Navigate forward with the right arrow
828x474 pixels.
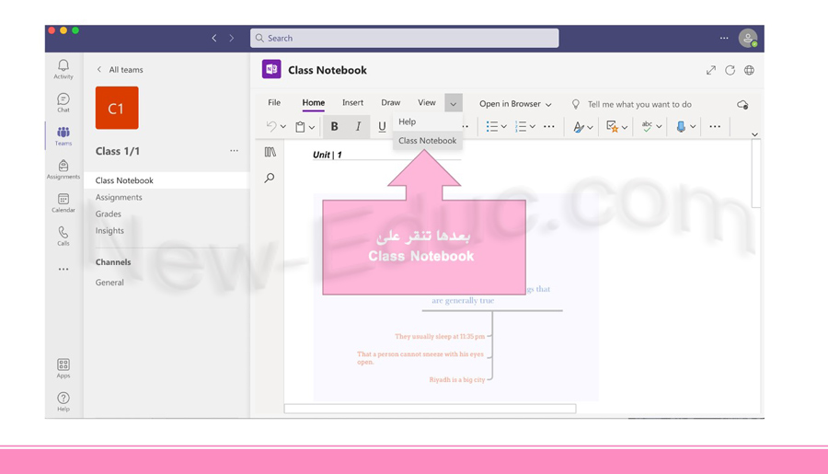click(x=231, y=38)
